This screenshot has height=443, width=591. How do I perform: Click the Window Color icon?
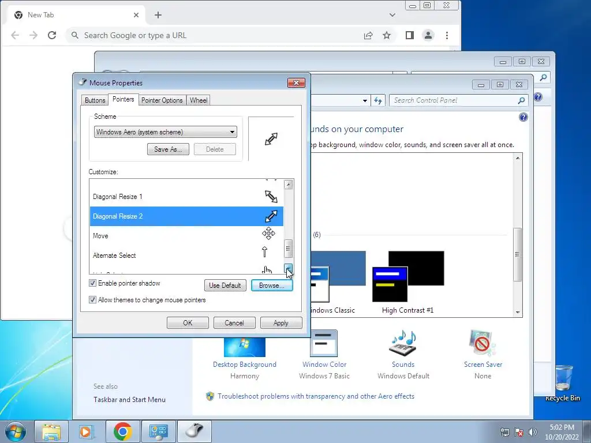pos(324,343)
